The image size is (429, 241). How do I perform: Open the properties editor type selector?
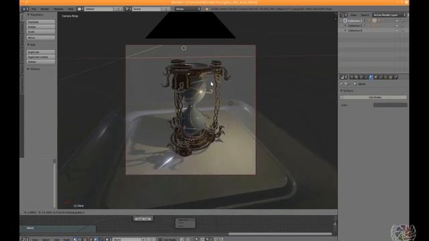click(x=344, y=78)
